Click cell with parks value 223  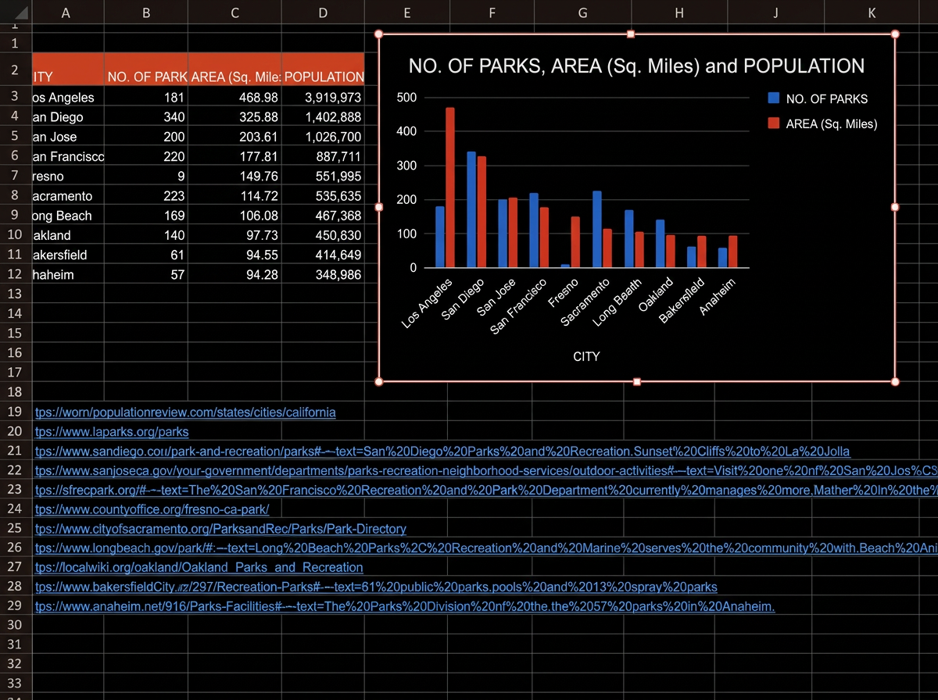pos(147,196)
